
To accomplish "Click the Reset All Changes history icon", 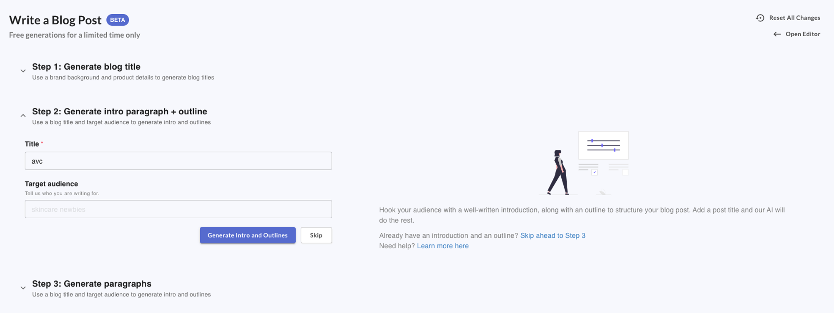I will coord(760,18).
